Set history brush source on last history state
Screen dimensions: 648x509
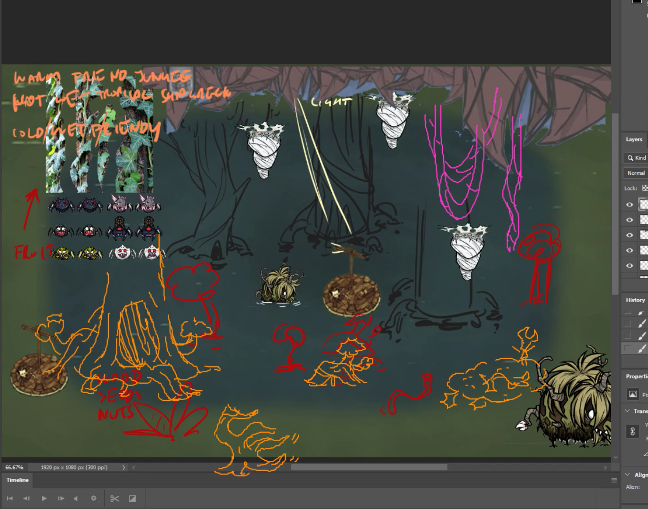(627, 348)
